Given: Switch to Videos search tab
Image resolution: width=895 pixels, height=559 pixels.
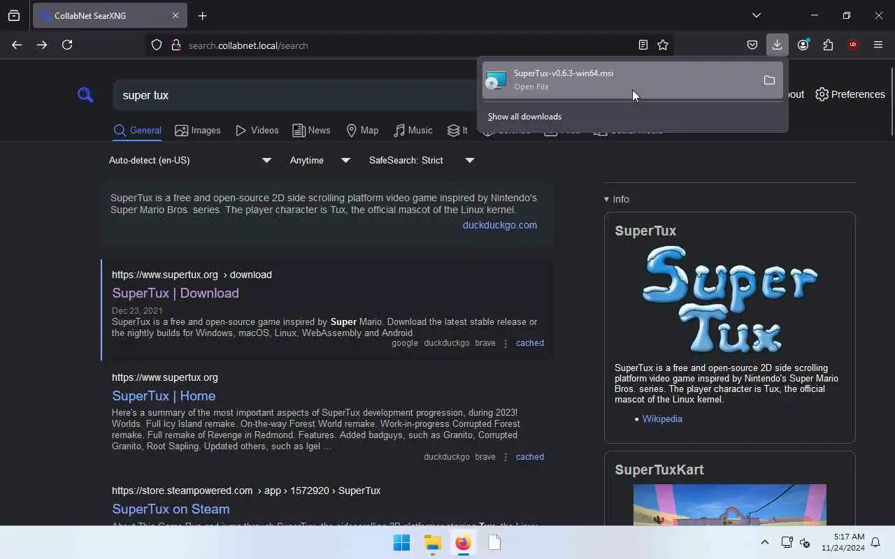Looking at the screenshot, I should tap(257, 131).
